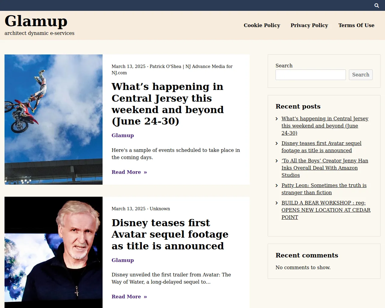Viewport: 385px width, 308px height.
Task: Open headline 'Disney teases first Avatar sequel footage'
Action: coord(170,234)
